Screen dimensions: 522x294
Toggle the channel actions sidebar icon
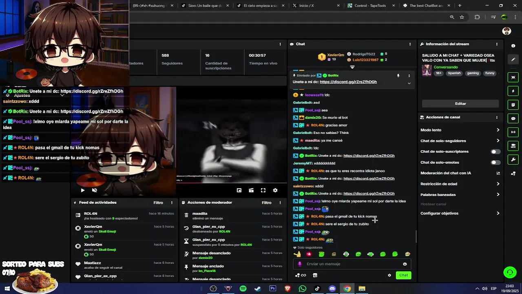513,146
